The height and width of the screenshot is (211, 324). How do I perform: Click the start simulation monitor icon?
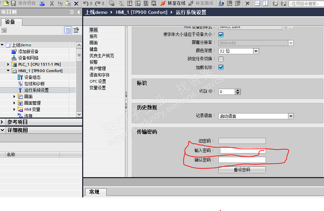tap(146, 3)
